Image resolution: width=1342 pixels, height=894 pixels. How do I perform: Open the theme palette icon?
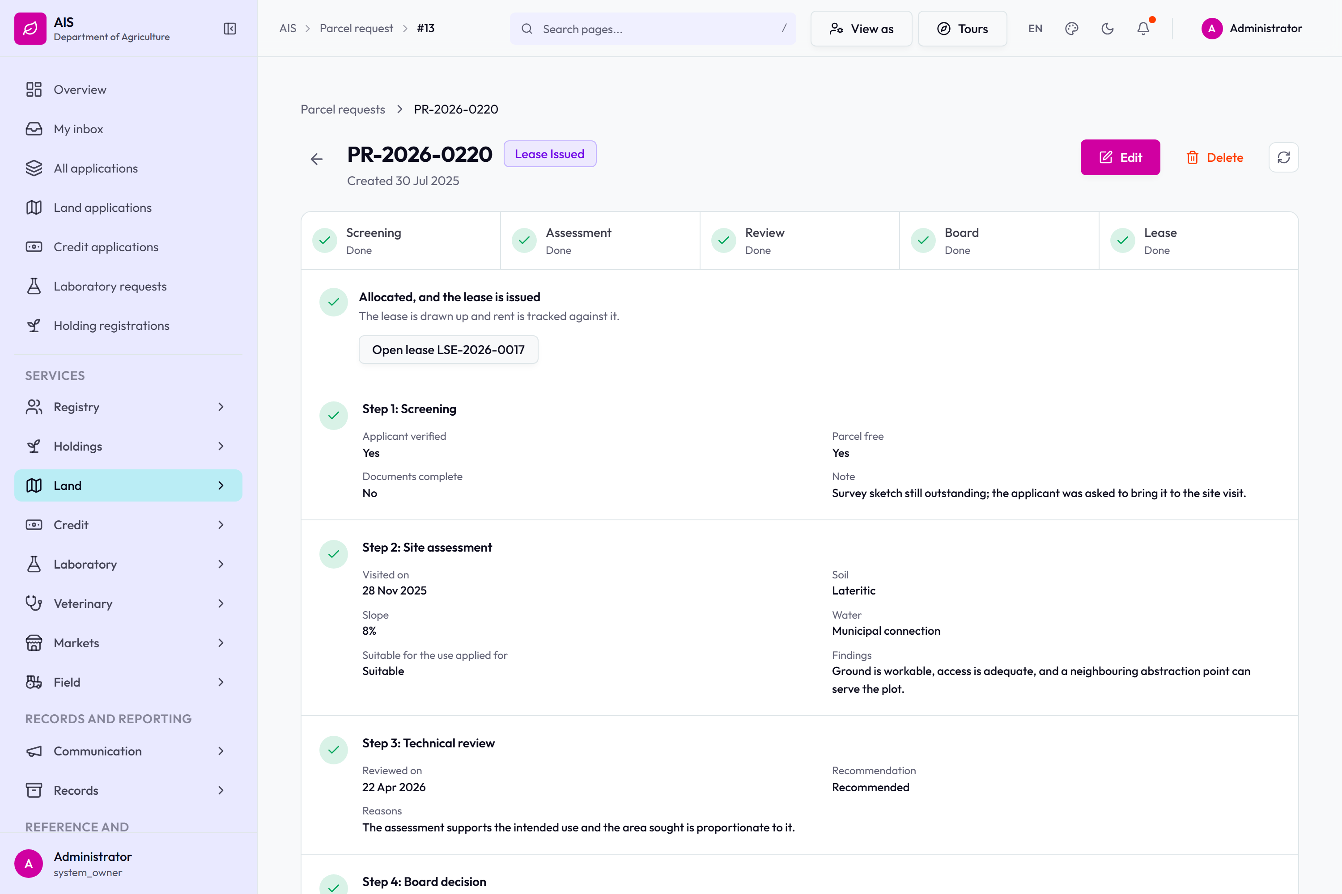1071,29
